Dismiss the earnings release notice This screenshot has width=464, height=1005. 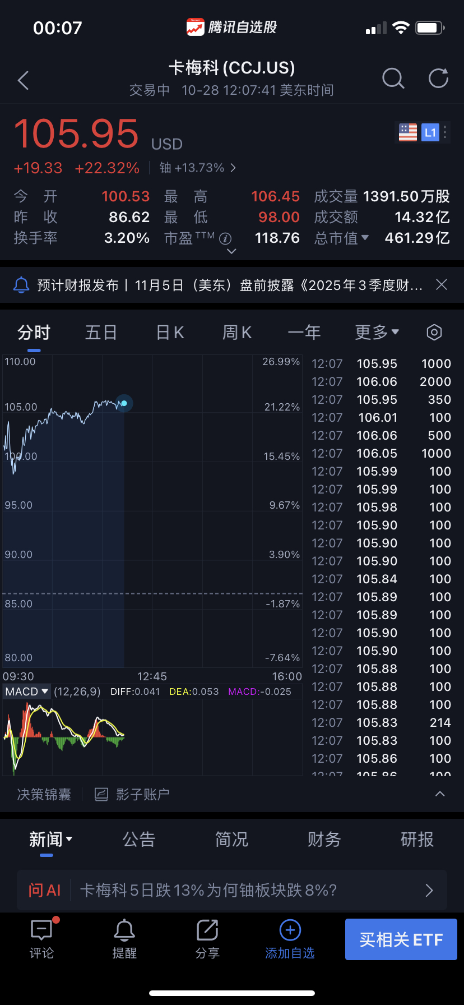(442, 285)
